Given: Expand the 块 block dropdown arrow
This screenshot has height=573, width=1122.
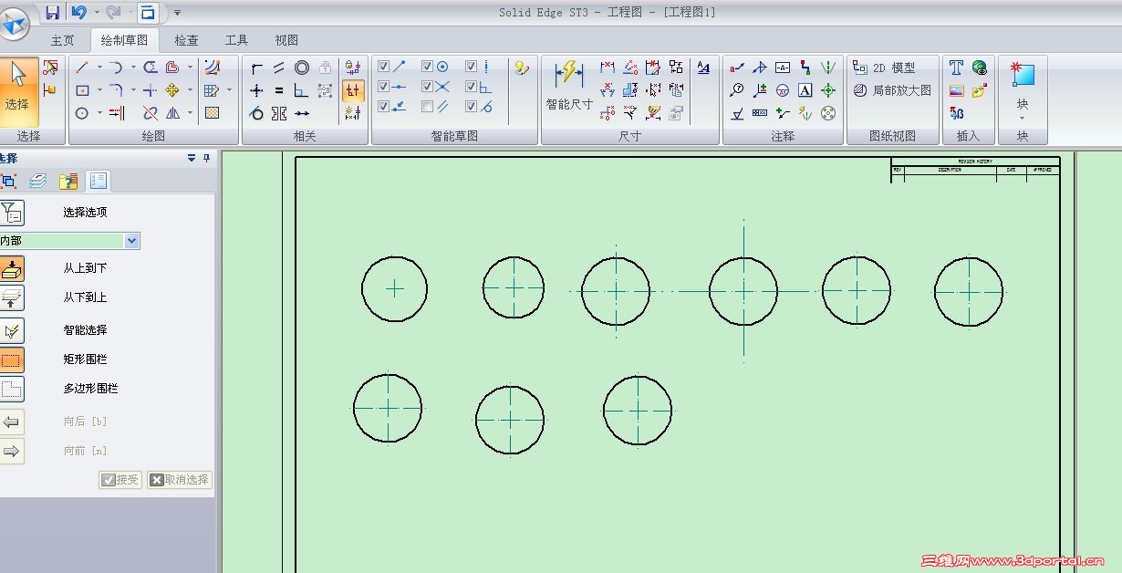Looking at the screenshot, I should (1023, 118).
